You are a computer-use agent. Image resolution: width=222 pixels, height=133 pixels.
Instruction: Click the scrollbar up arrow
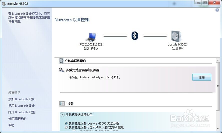pos(218,60)
